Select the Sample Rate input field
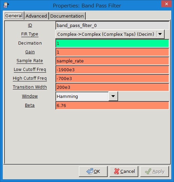Image resolution: width=174 pixels, height=182 pixels. click(112, 61)
